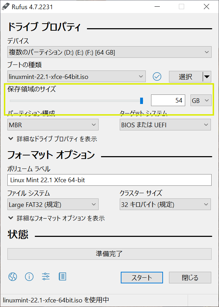This screenshot has width=219, height=307.
Task: Open the GB size unit dropdown
Action: tap(201, 100)
